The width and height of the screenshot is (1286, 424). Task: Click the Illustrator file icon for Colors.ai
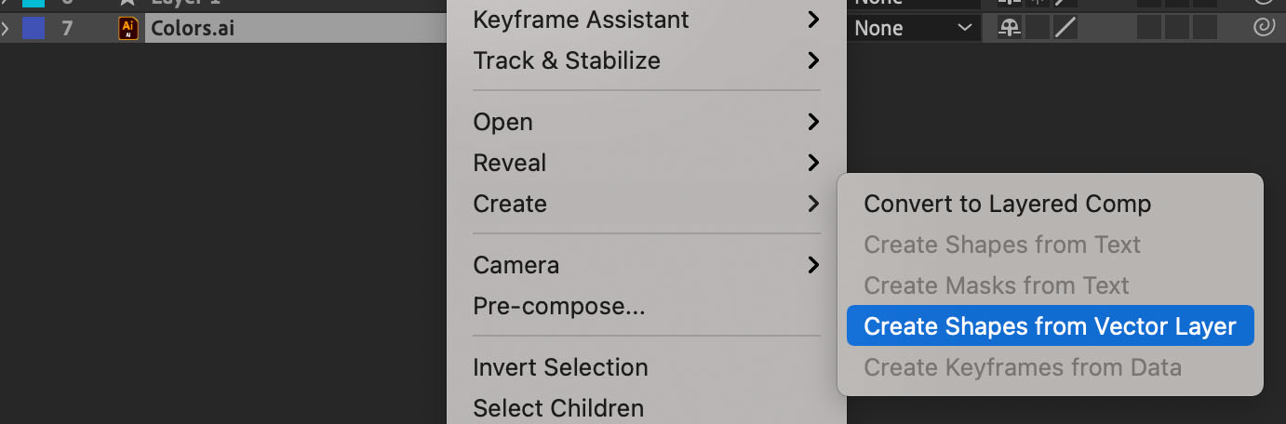pos(128,29)
